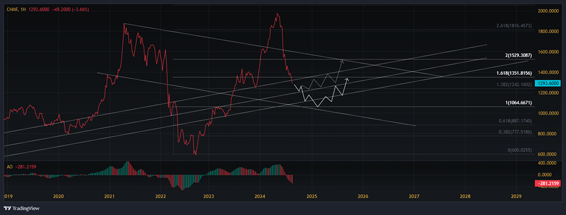Select the solid white forecast arrow tip
Screen dimensions: 566x215
pos(348,79)
